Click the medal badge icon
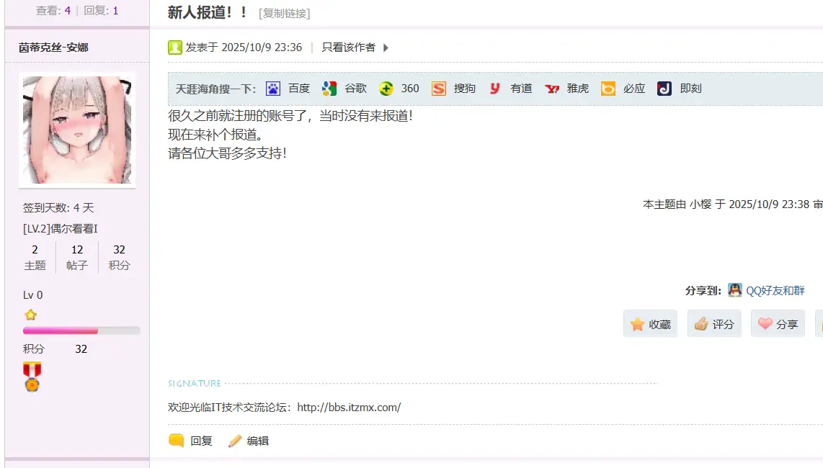 tap(32, 376)
